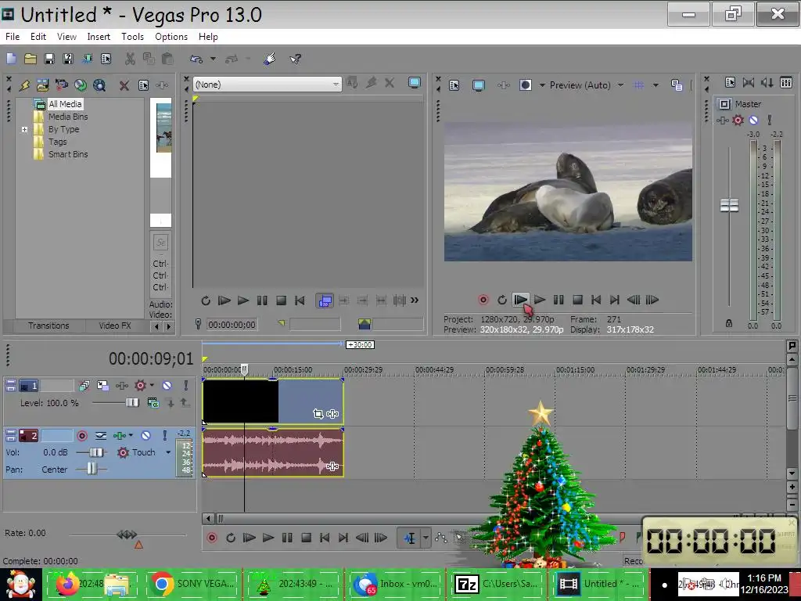Image resolution: width=801 pixels, height=601 pixels.
Task: Open track 1 motion icon
Action: [x=102, y=385]
